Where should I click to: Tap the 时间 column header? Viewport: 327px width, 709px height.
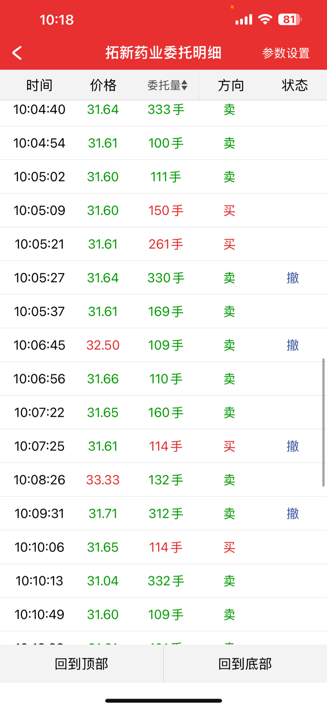(x=39, y=85)
